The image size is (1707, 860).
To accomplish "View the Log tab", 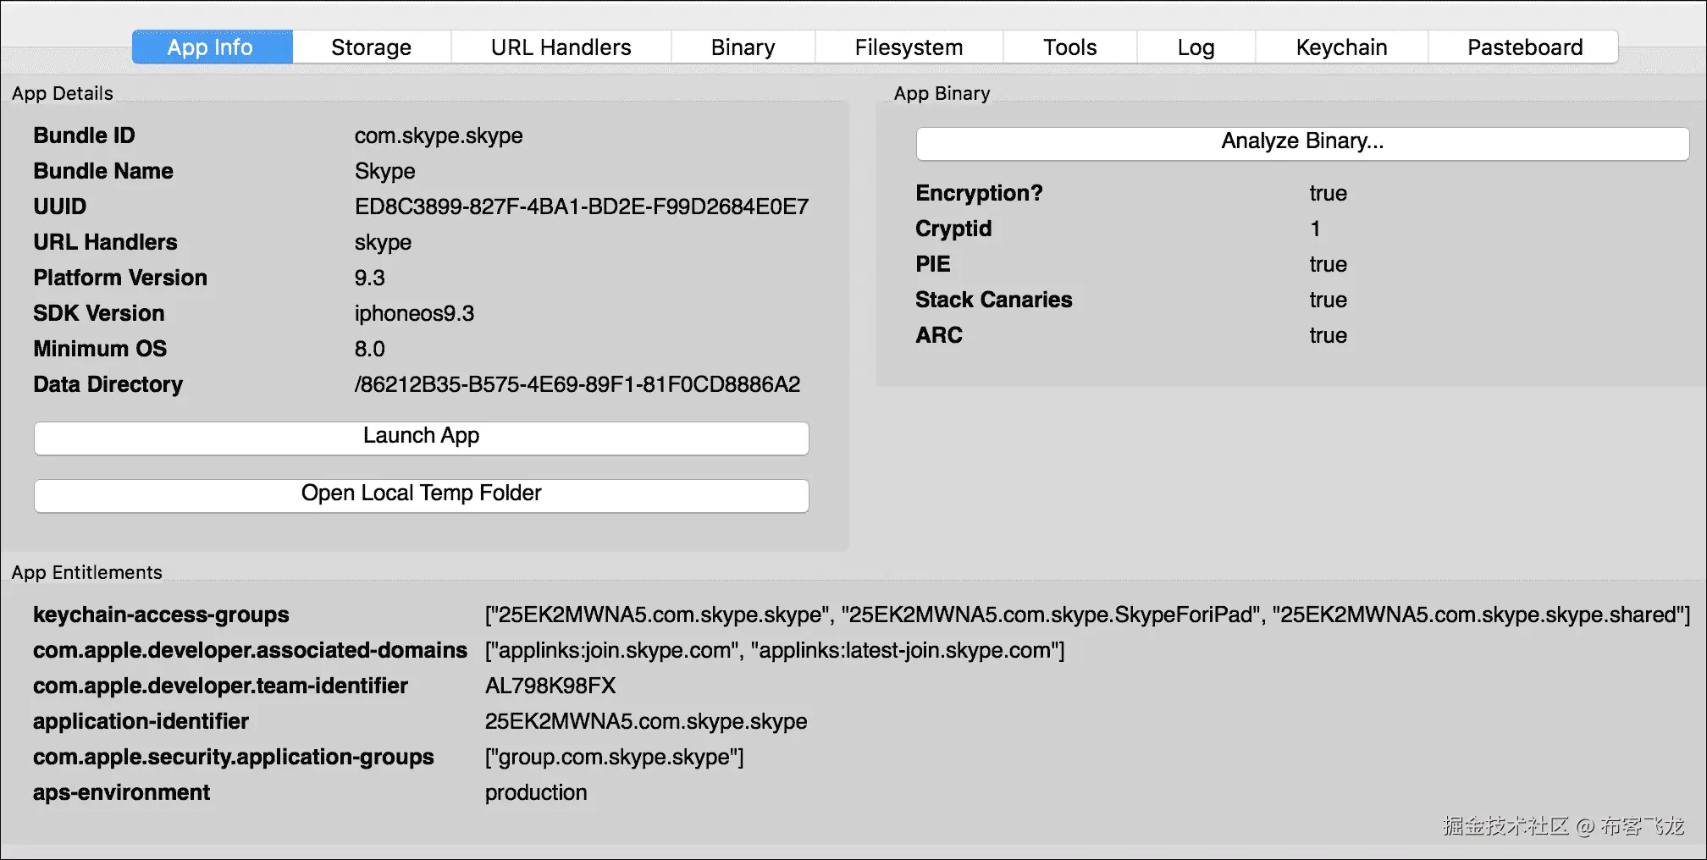I will click(x=1196, y=47).
